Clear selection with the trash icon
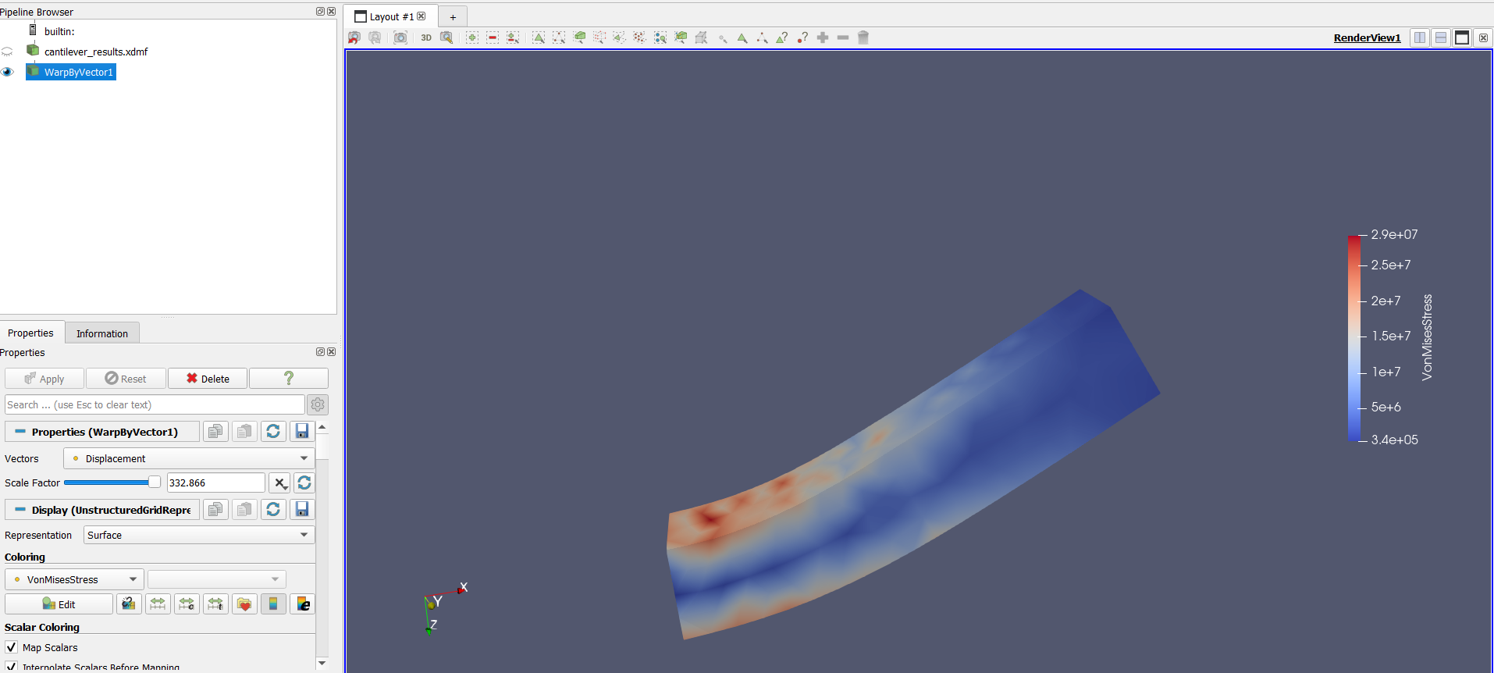Image resolution: width=1494 pixels, height=673 pixels. coord(863,37)
